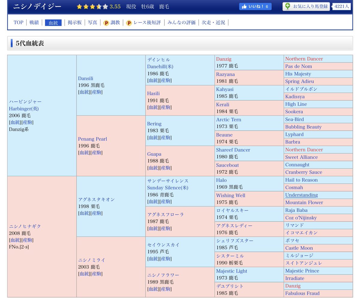
Task: Open the Sea-Bird link
Action: (295, 119)
